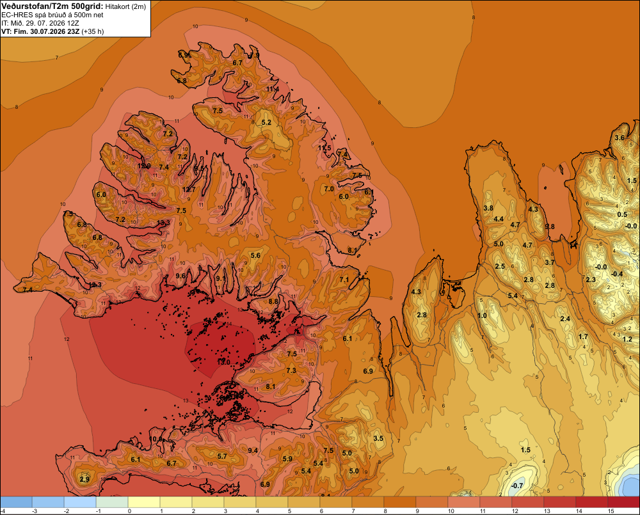Viewport: 640px width, 515px height.
Task: Click the temperature value '10.9'
Action: [x=156, y=439]
